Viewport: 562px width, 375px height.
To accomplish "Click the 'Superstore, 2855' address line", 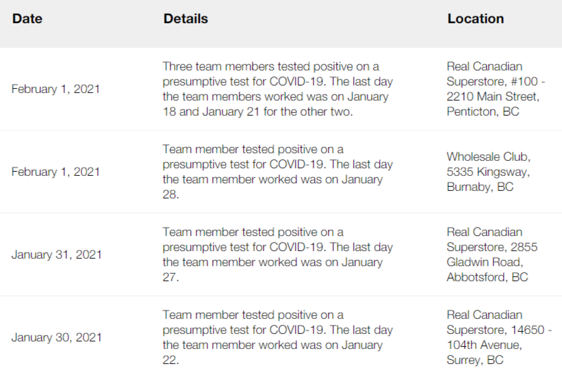I will (x=492, y=247).
